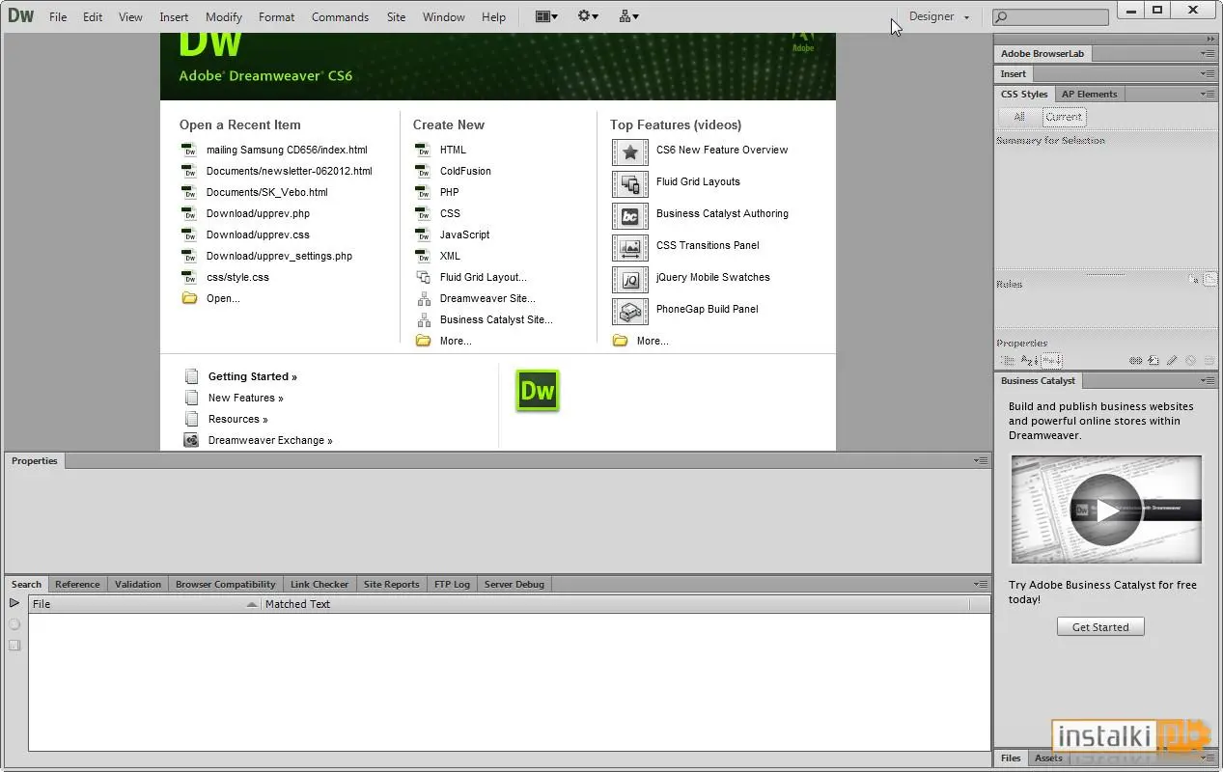Click the Dreamweaver Site hierarchy icon

[x=423, y=298]
